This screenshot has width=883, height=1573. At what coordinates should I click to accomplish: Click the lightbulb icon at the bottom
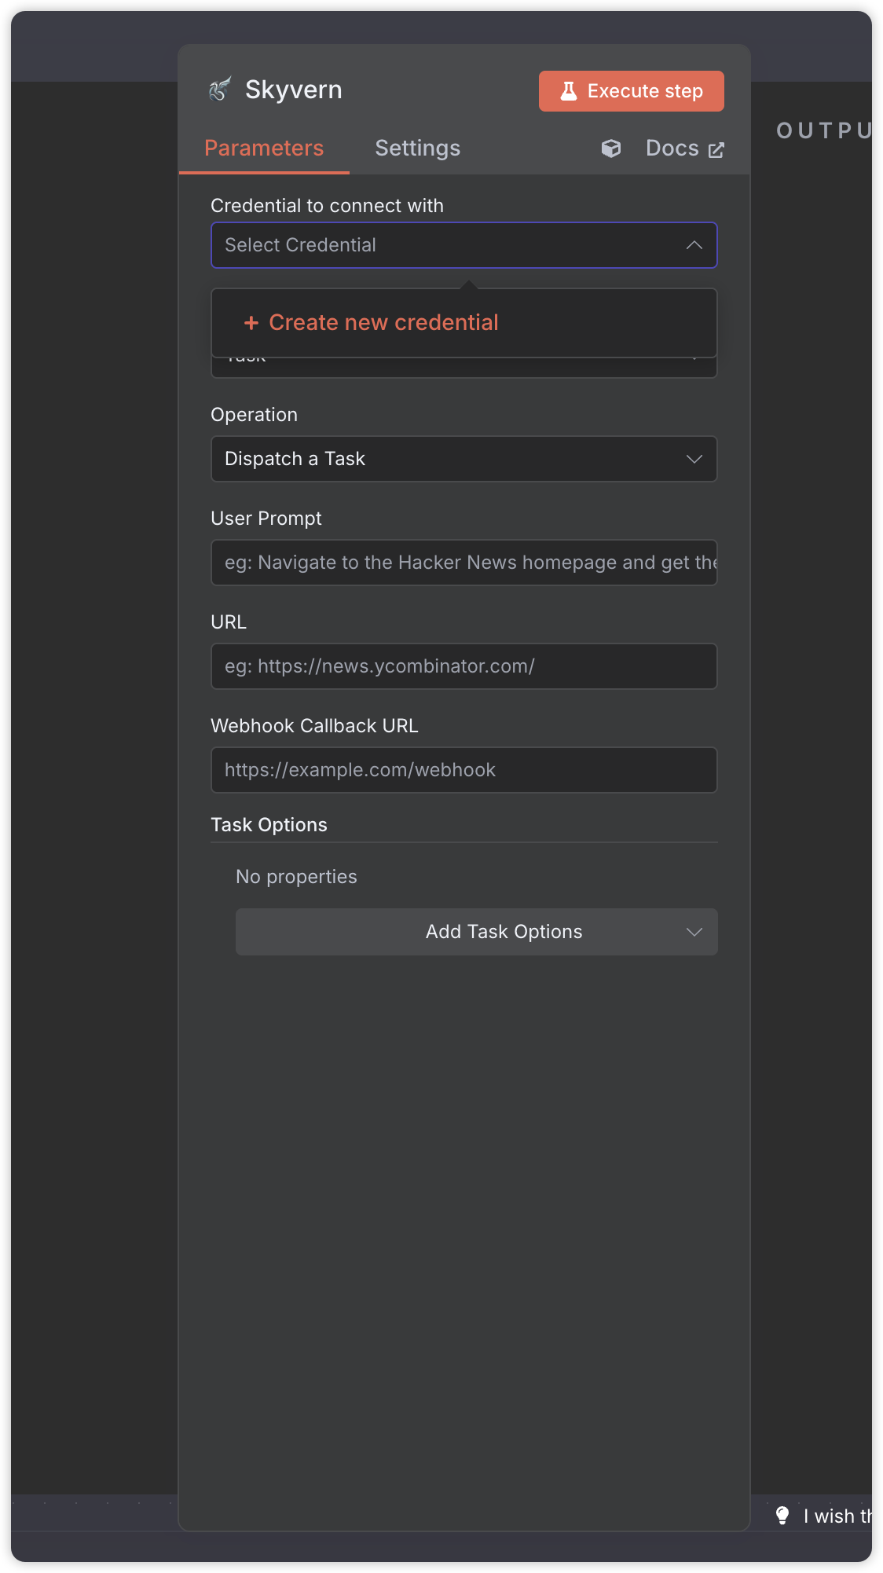tap(782, 1516)
